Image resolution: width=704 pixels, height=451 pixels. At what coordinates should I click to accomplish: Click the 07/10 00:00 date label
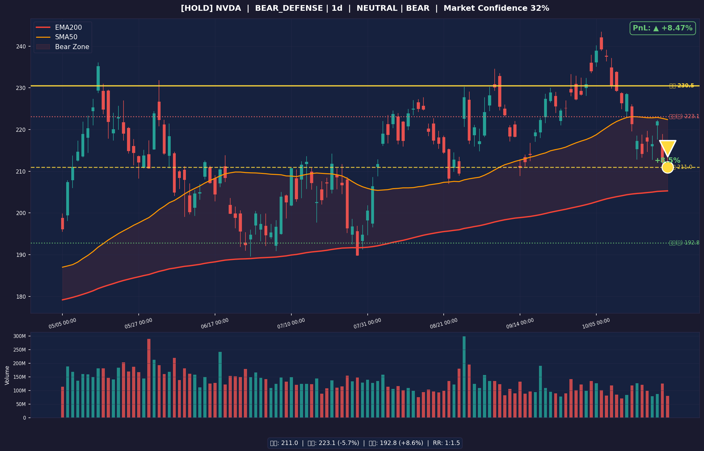[291, 324]
